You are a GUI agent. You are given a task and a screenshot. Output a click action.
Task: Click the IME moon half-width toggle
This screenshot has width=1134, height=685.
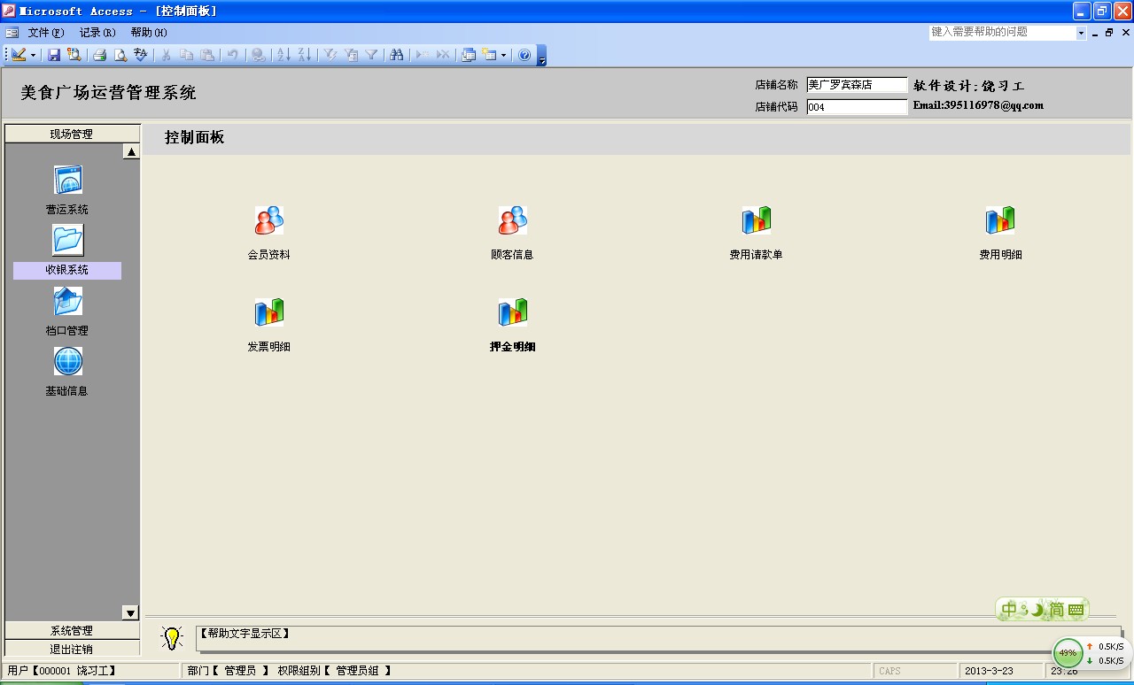(1037, 610)
